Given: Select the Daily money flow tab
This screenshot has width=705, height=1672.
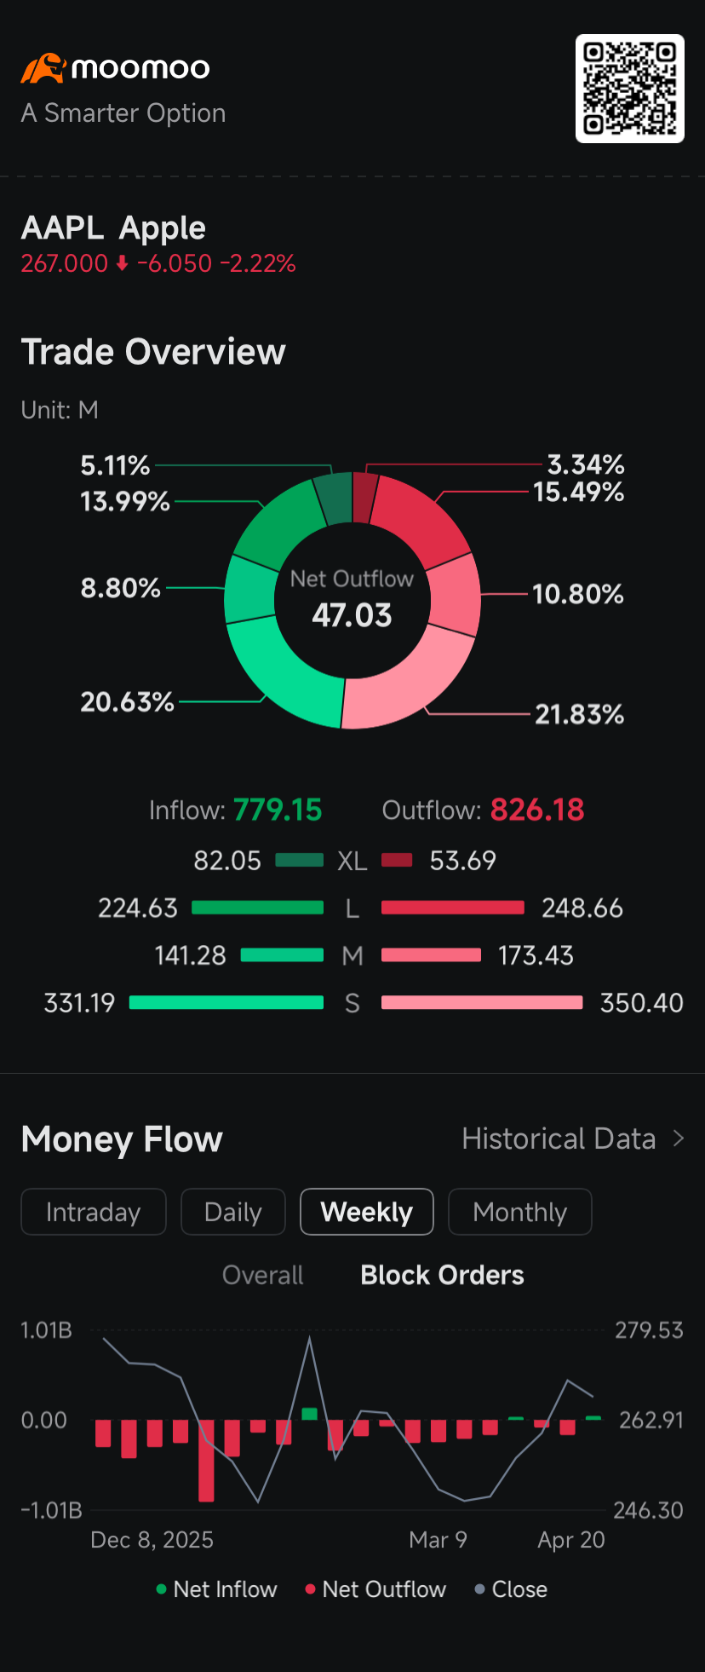Looking at the screenshot, I should (233, 1212).
